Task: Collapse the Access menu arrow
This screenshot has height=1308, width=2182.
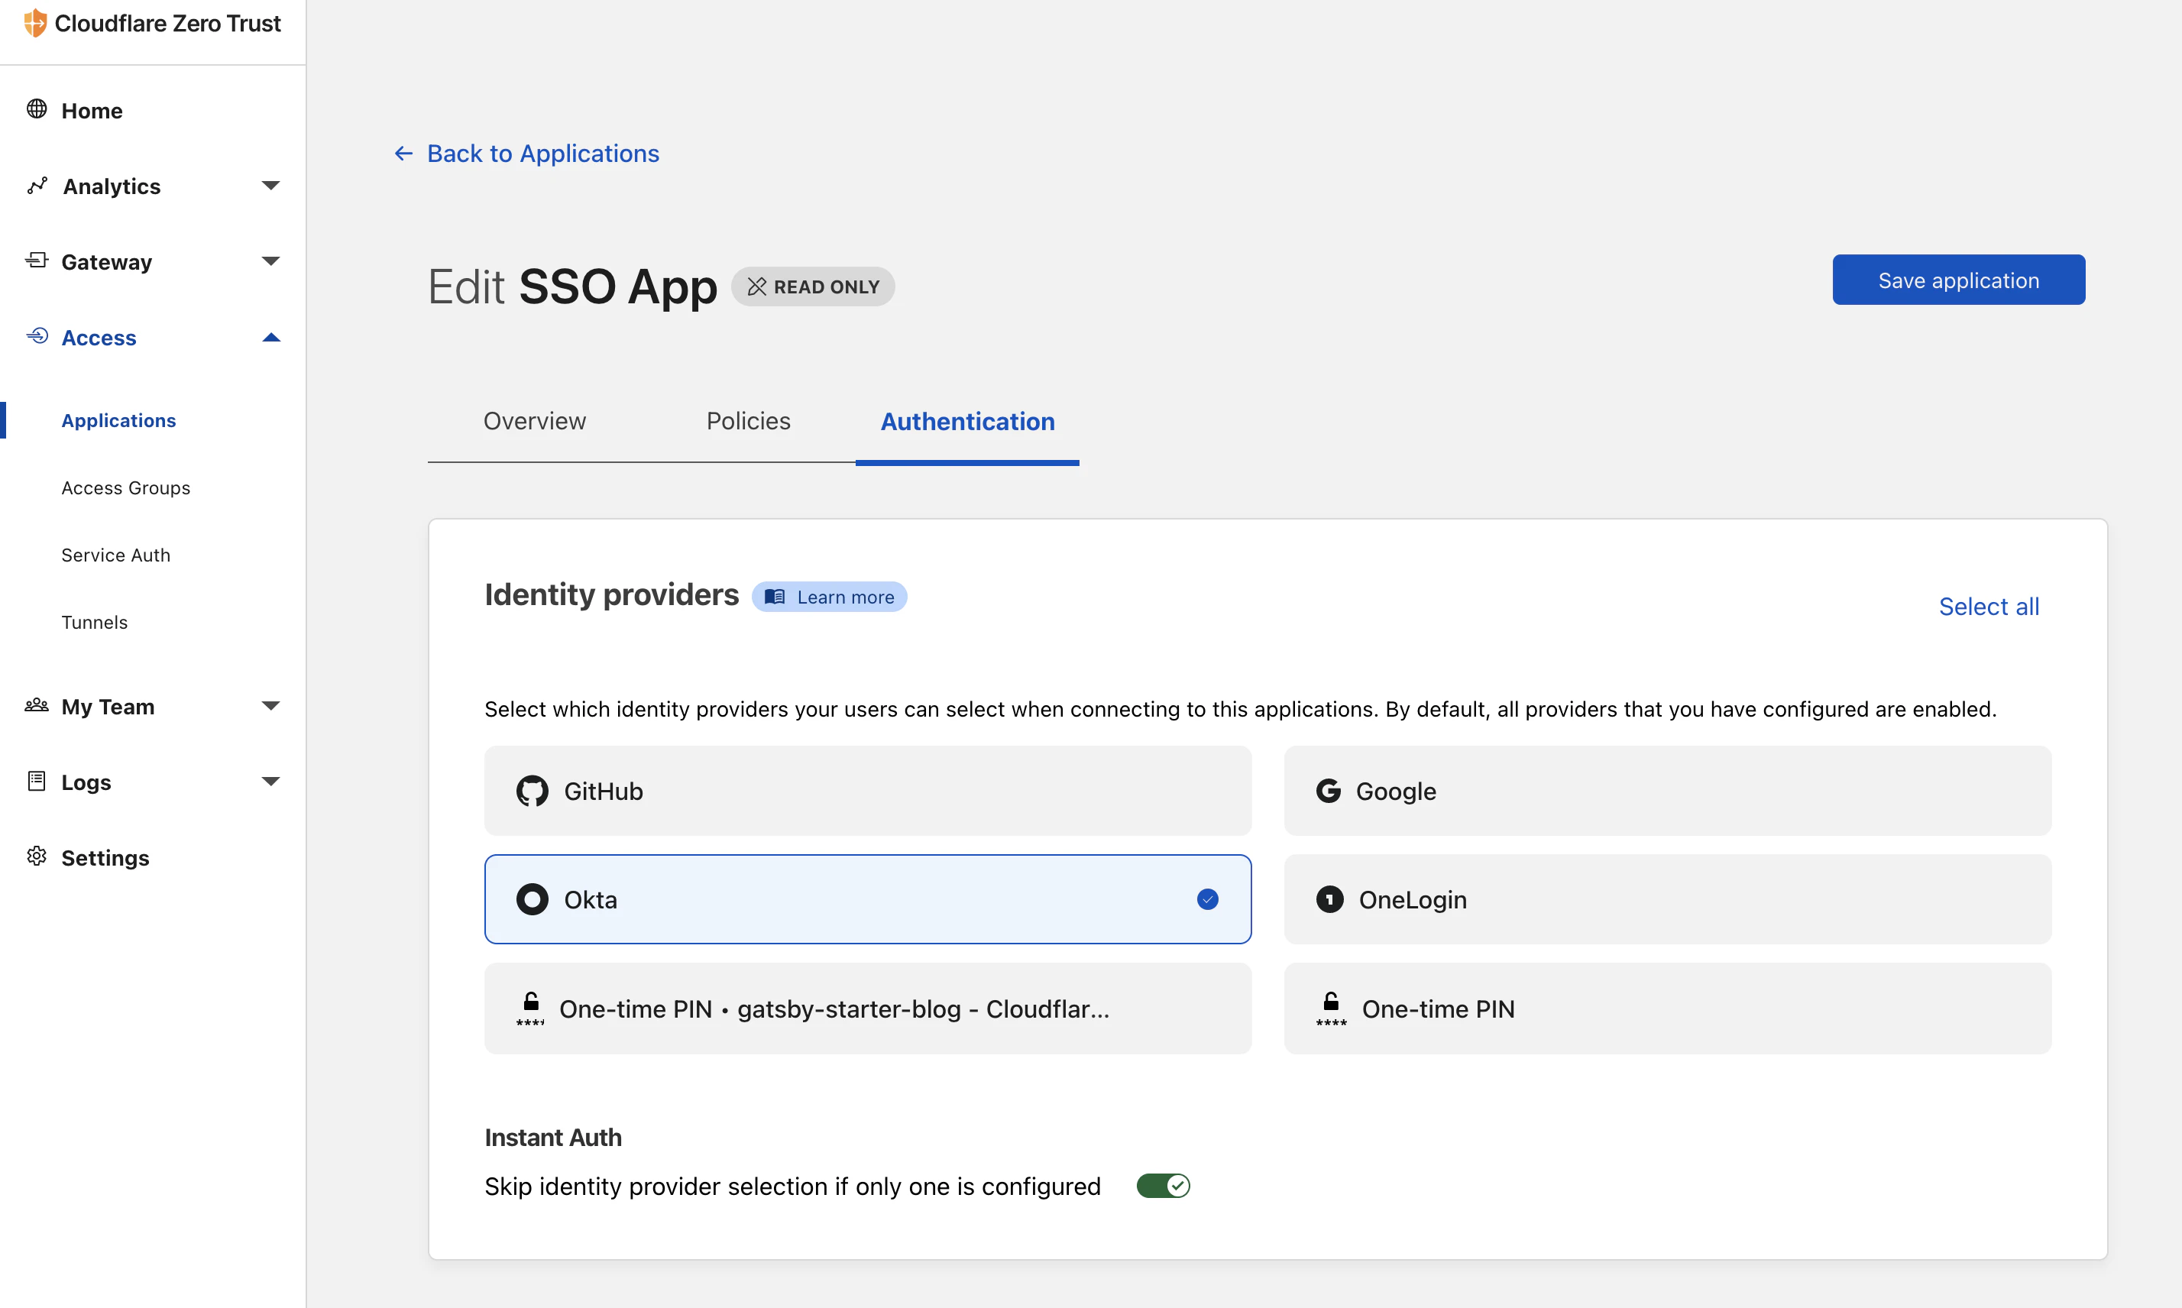Action: pos(270,337)
